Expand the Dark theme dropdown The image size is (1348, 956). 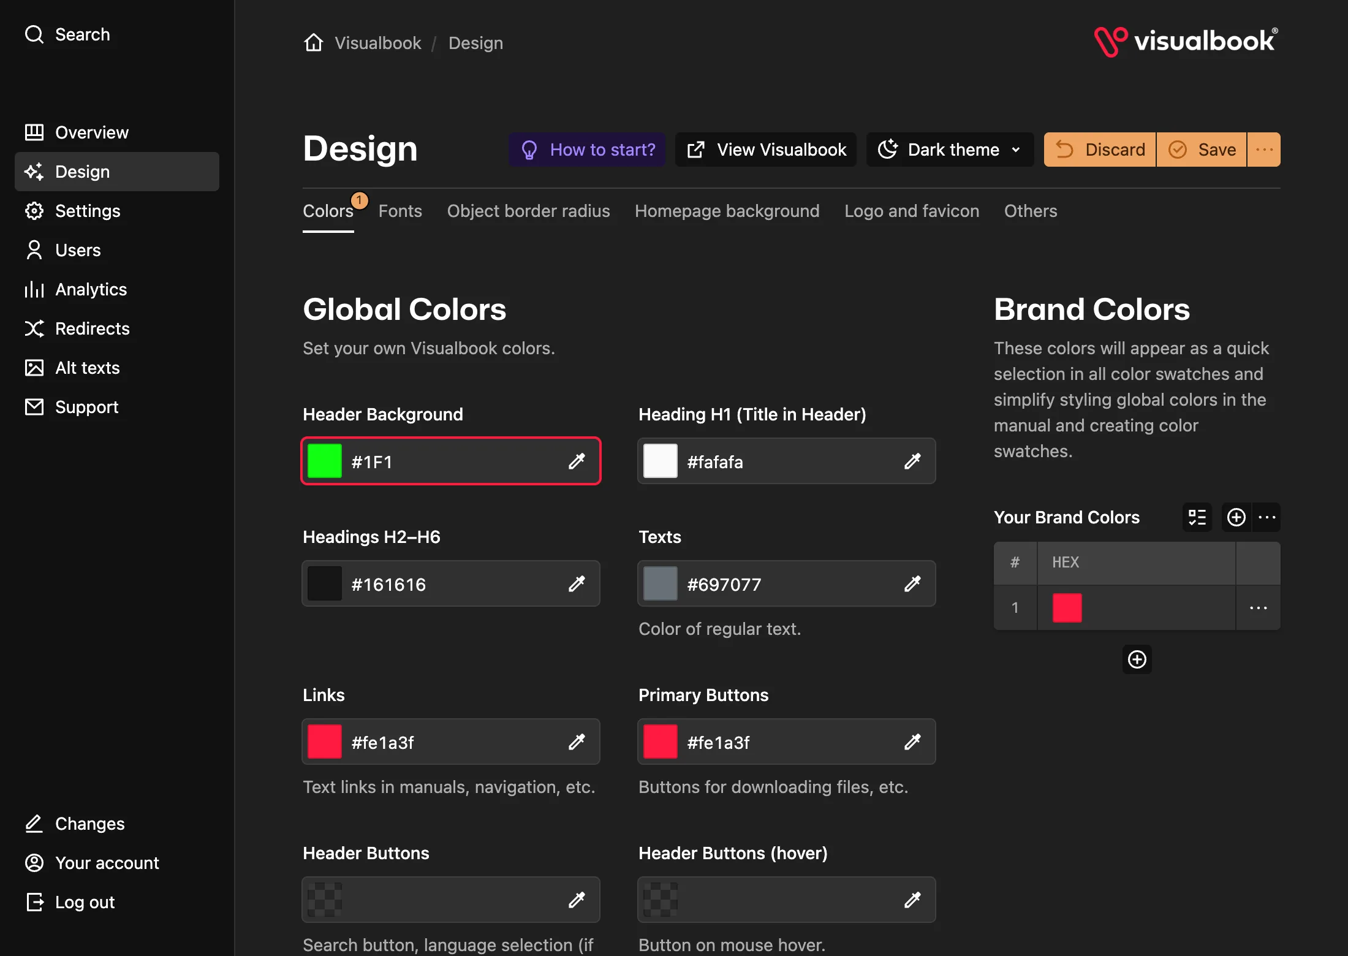(x=950, y=150)
